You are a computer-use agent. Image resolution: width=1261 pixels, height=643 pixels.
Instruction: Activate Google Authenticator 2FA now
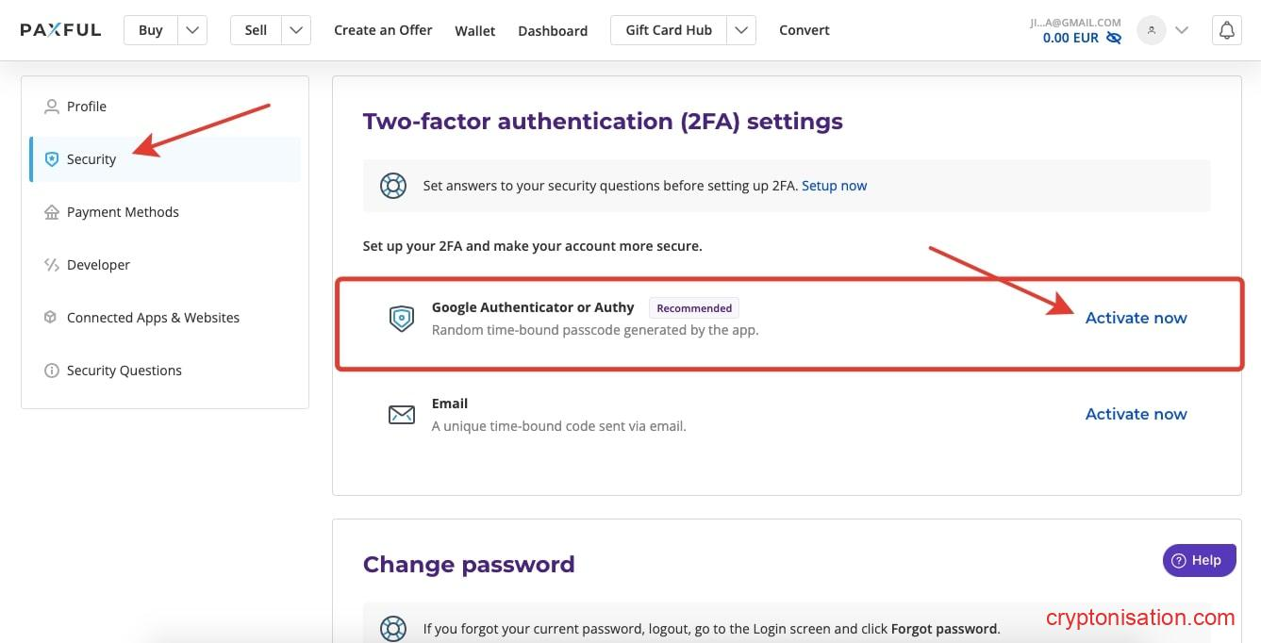[x=1136, y=318]
